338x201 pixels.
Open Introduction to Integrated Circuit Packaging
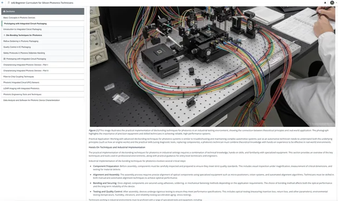43,30
